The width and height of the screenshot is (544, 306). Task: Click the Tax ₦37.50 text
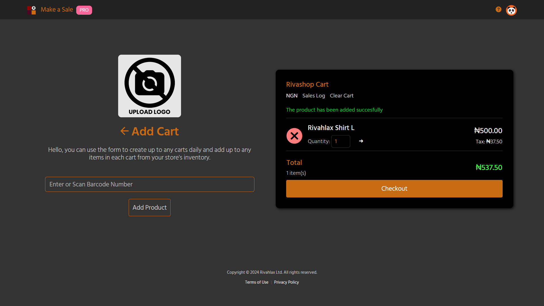click(x=489, y=142)
